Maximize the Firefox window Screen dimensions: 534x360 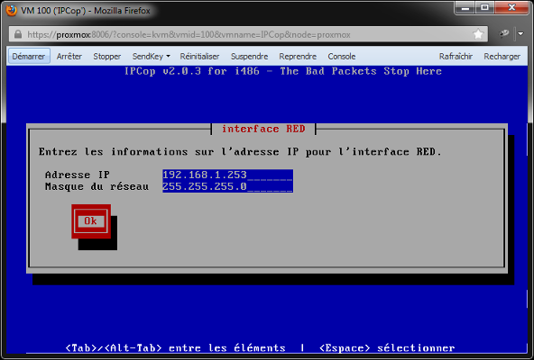pyautogui.click(x=485, y=8)
